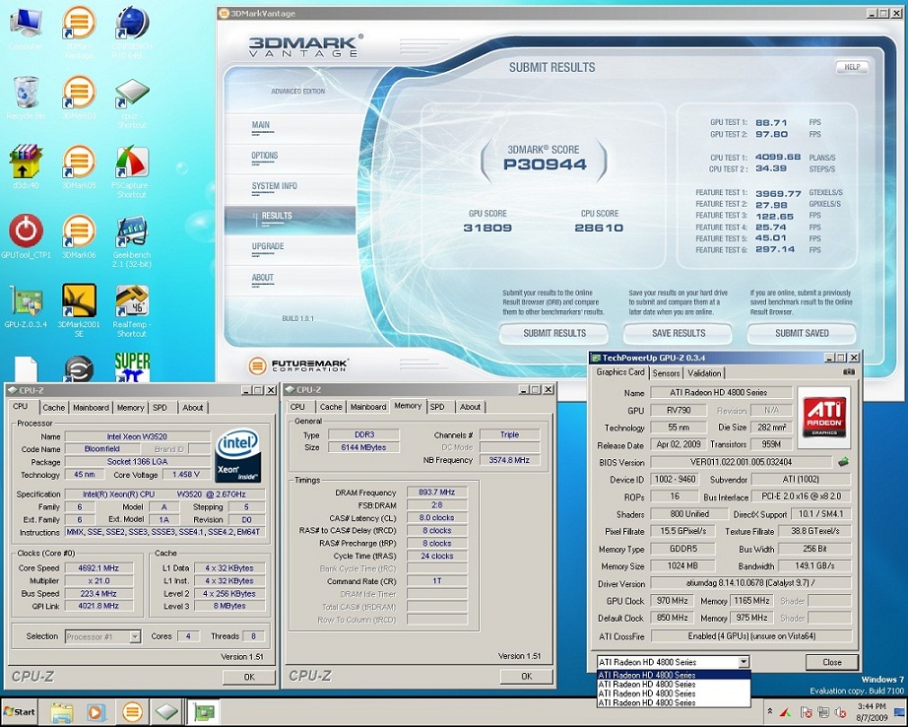Open FSCapture shortcut icon
Viewport: 908px width, 727px height.
tap(132, 172)
